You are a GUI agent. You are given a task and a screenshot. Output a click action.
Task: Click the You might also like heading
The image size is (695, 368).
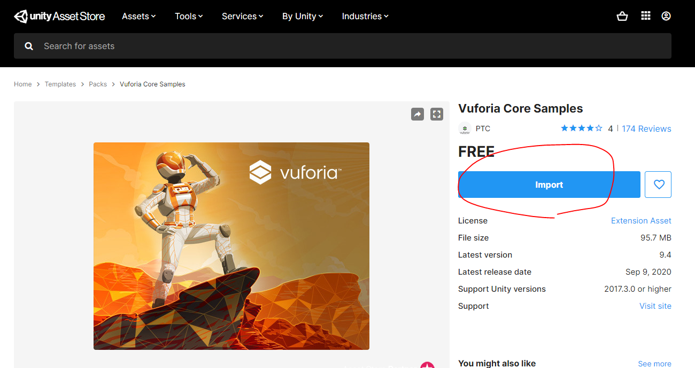tap(497, 364)
